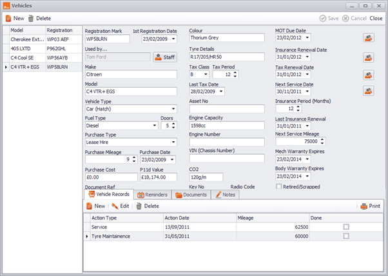Screen dimensions: 388x276
Task: Open the Tax Class dropdown
Action: click(206, 74)
